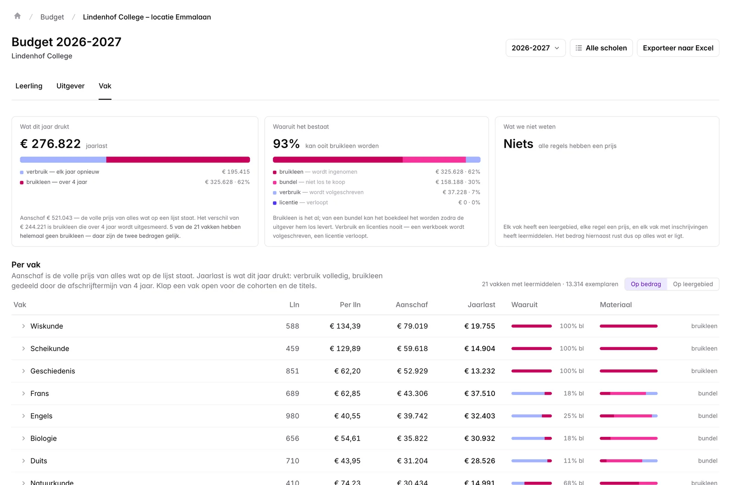Open the Budget breadcrumb link

tap(52, 17)
